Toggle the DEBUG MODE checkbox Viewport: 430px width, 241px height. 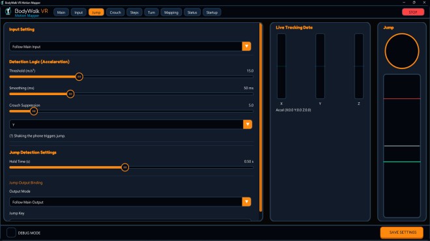[x=11, y=233]
